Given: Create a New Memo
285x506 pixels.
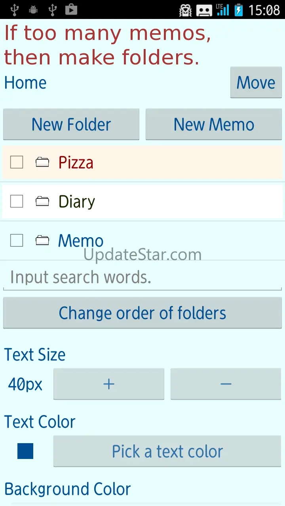Looking at the screenshot, I should click(x=214, y=125).
